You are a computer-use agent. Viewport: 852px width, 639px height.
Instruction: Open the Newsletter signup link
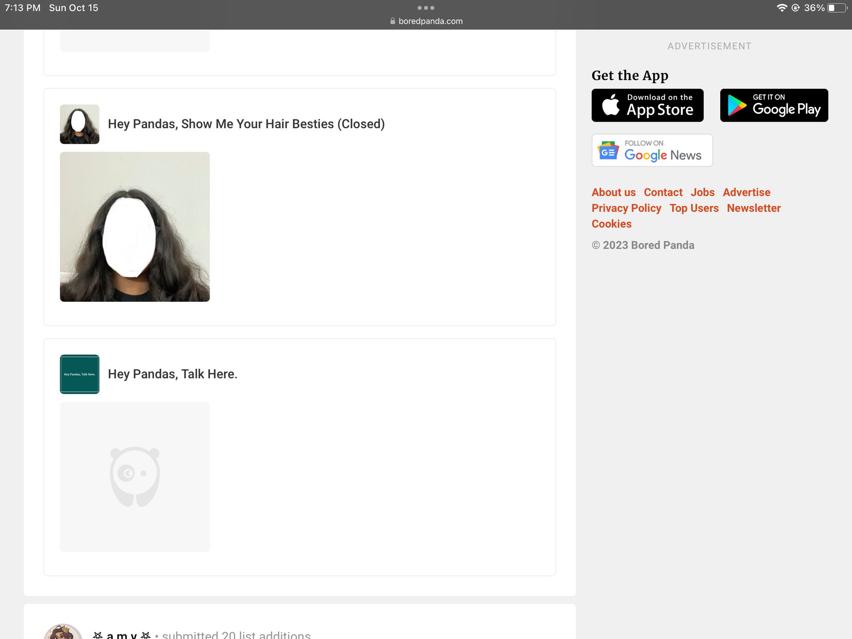point(753,208)
